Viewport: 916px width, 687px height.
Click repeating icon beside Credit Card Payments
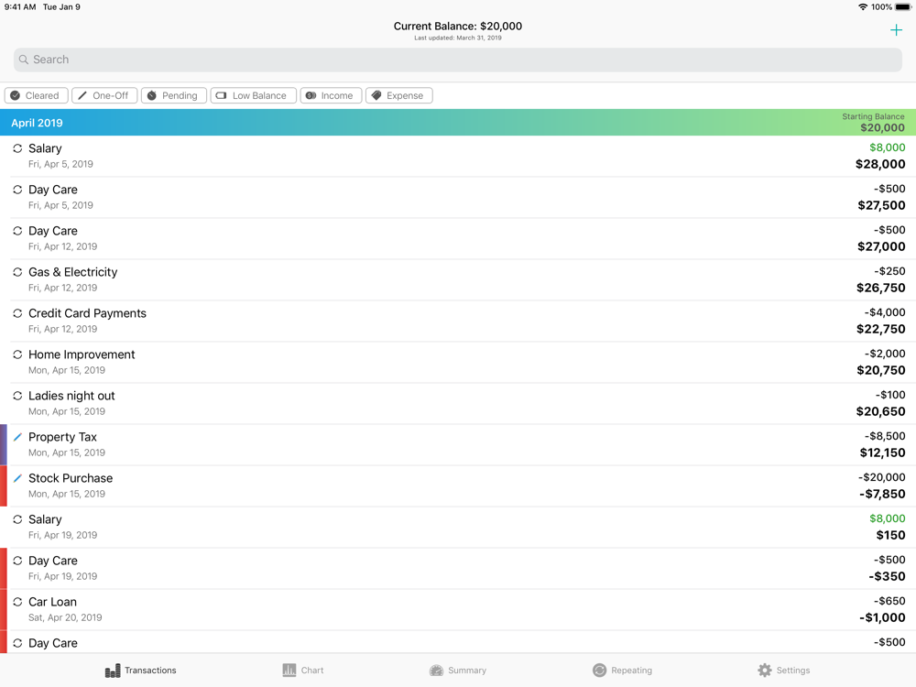click(x=17, y=313)
